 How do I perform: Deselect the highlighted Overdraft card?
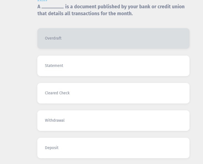pos(113,38)
